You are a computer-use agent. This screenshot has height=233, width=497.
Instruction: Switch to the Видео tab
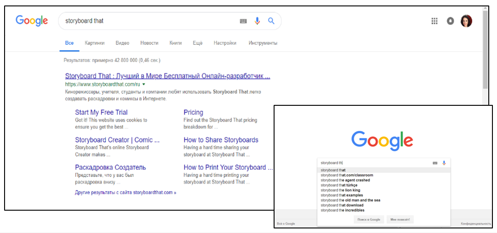[122, 43]
